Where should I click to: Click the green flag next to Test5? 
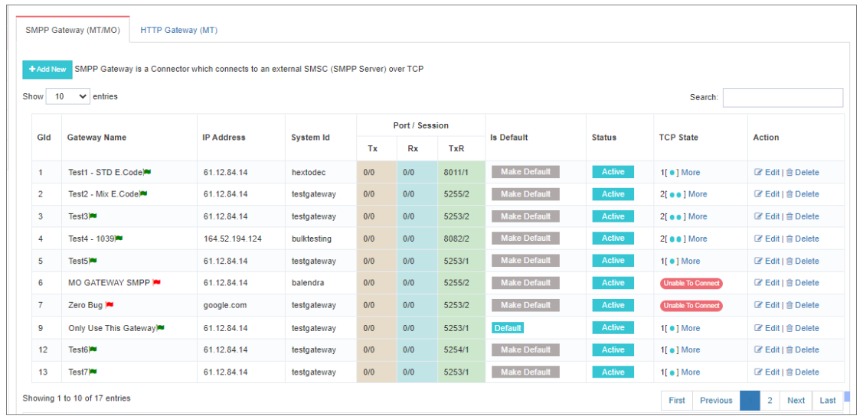[93, 261]
